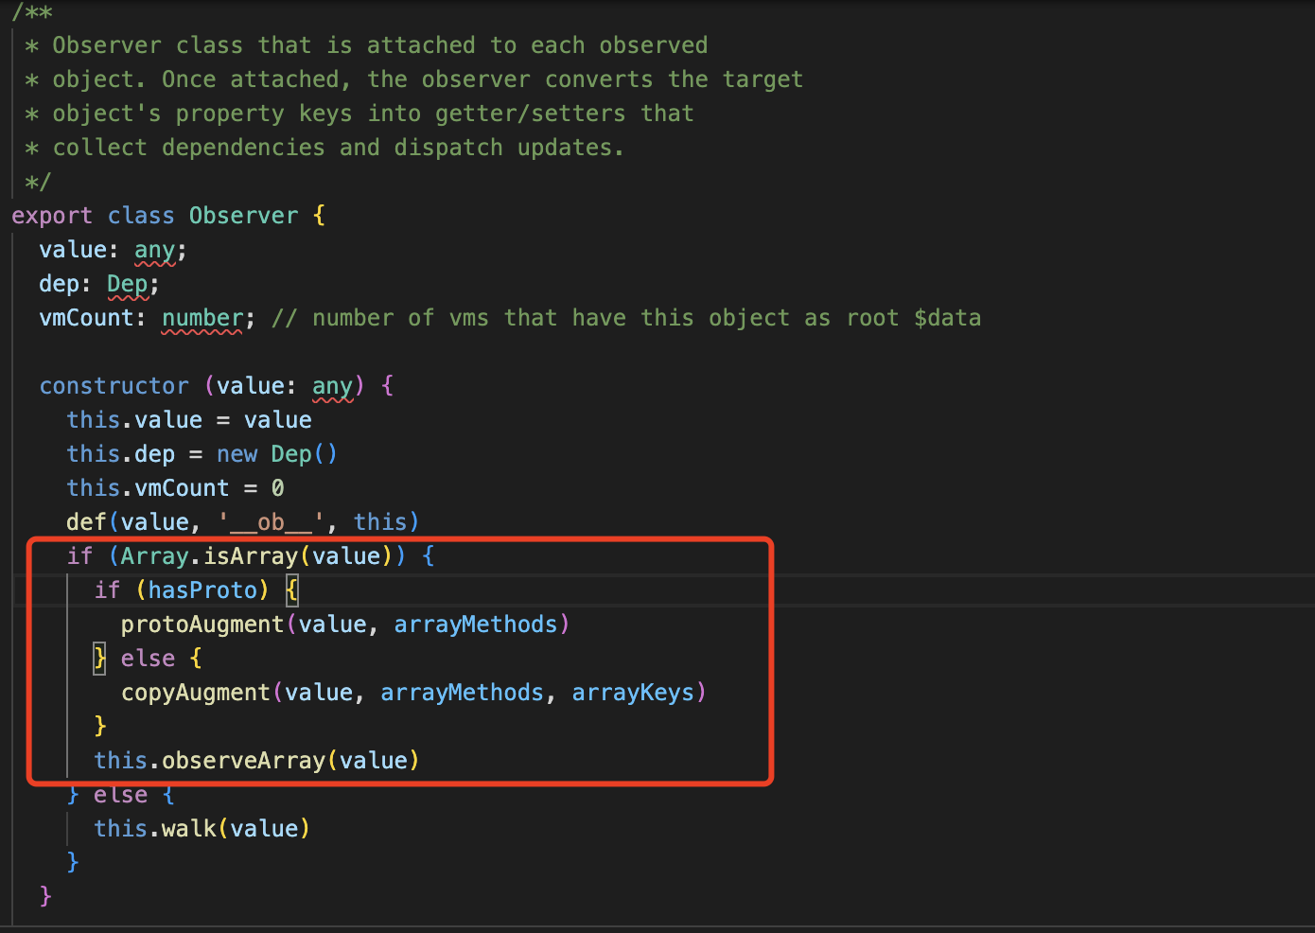Select the arrayKeys argument
1315x933 pixels.
633,693
